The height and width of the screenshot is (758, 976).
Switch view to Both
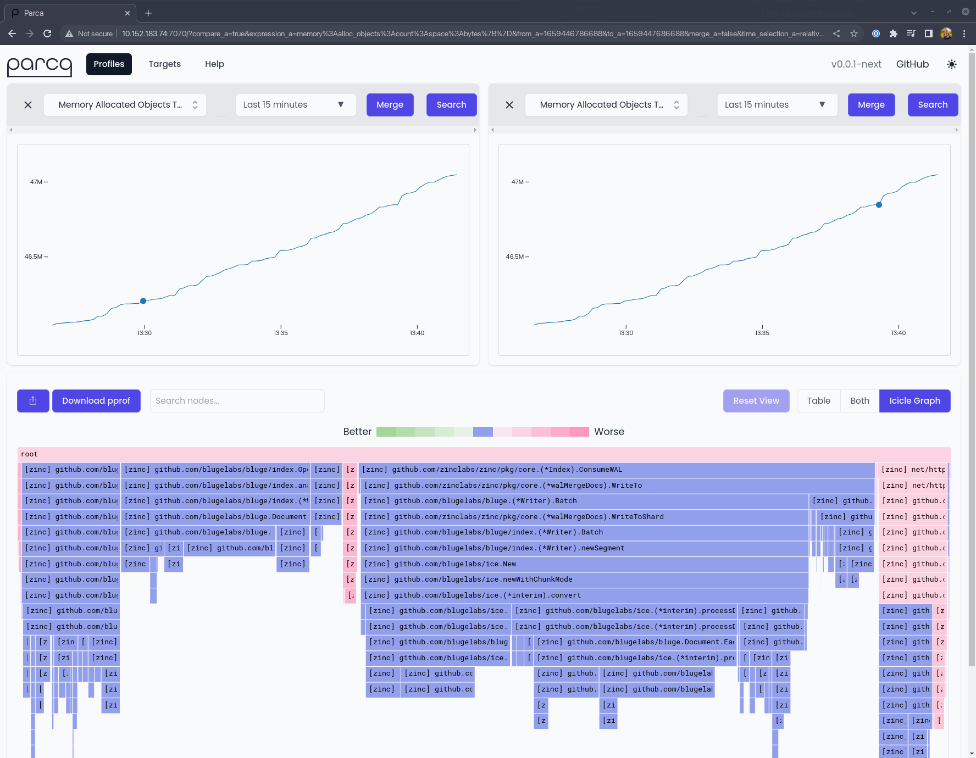pyautogui.click(x=859, y=401)
